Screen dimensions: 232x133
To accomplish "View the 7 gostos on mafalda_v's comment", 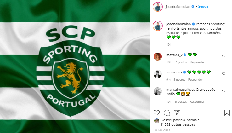I will coord(181,62).
